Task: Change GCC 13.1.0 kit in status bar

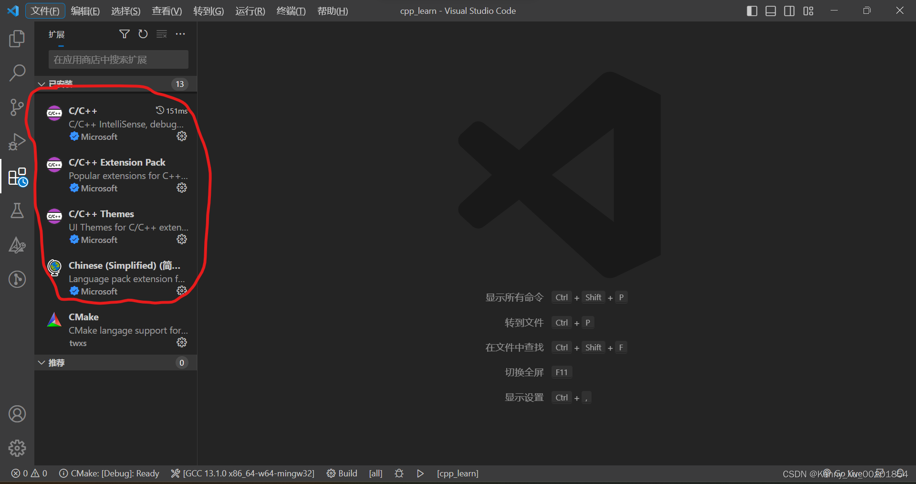Action: pos(243,473)
